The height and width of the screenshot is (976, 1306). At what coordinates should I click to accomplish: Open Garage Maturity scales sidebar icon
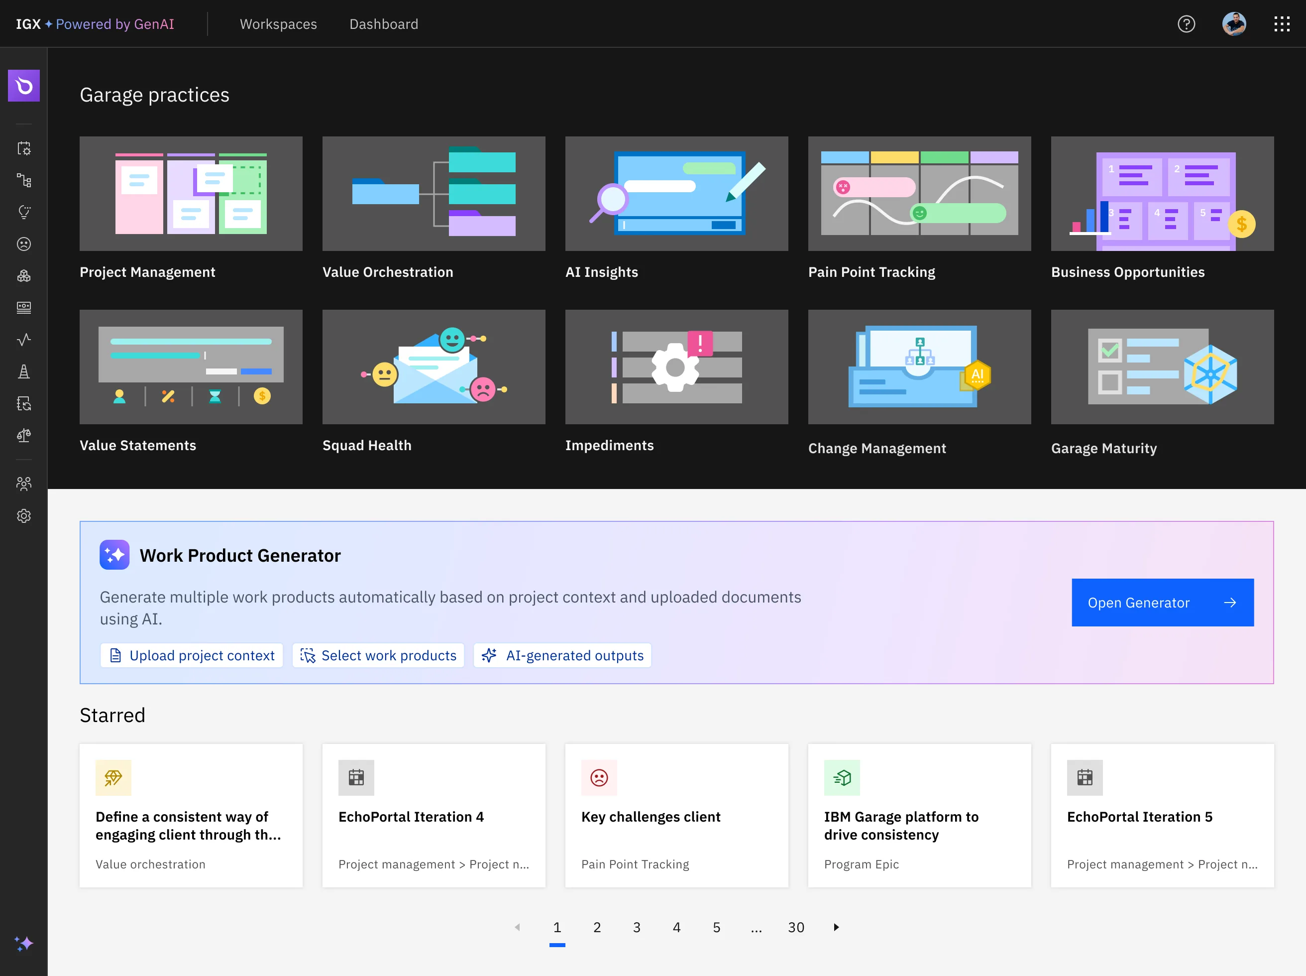pyautogui.click(x=23, y=435)
